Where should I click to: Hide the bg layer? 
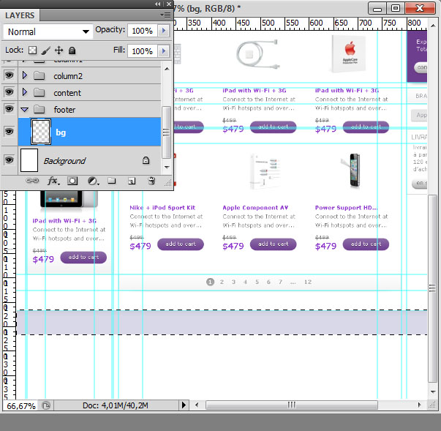9,132
